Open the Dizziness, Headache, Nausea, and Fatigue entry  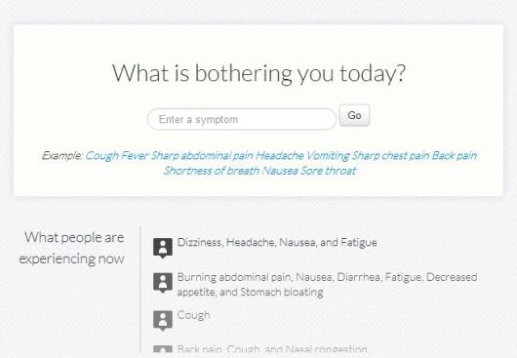click(x=277, y=243)
